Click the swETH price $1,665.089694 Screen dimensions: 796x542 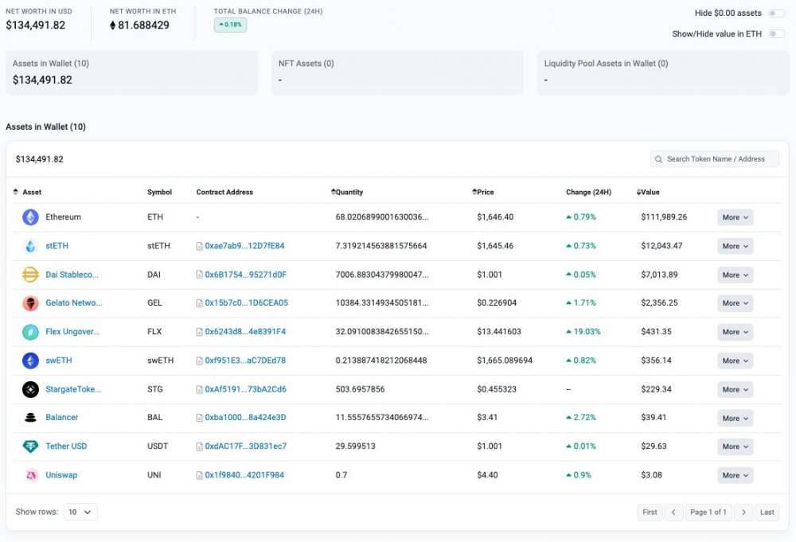click(x=505, y=361)
